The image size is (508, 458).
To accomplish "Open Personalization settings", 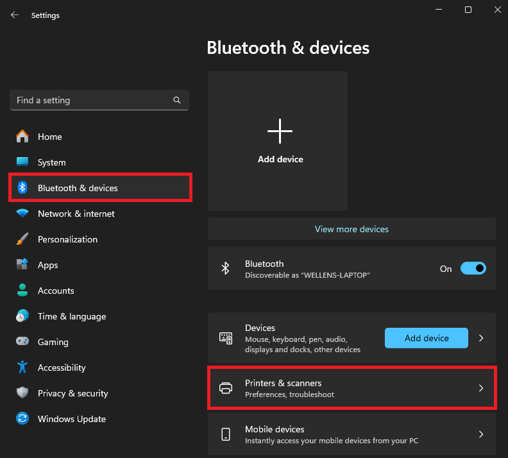I will pyautogui.click(x=99, y=239).
